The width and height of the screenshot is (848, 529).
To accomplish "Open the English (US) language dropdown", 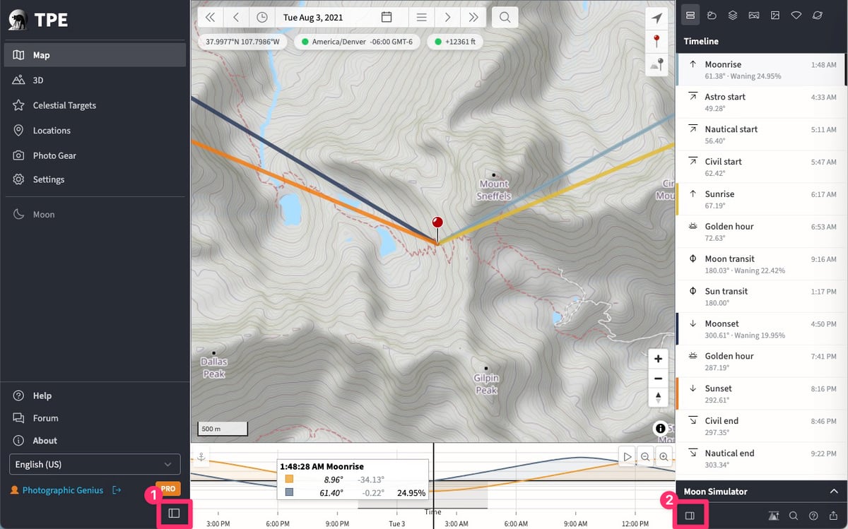I will point(95,464).
